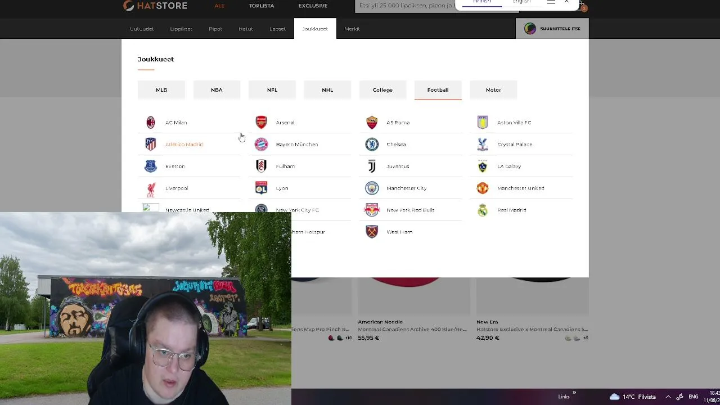
Task: Open the Merkit navigation menu
Action: (x=352, y=29)
